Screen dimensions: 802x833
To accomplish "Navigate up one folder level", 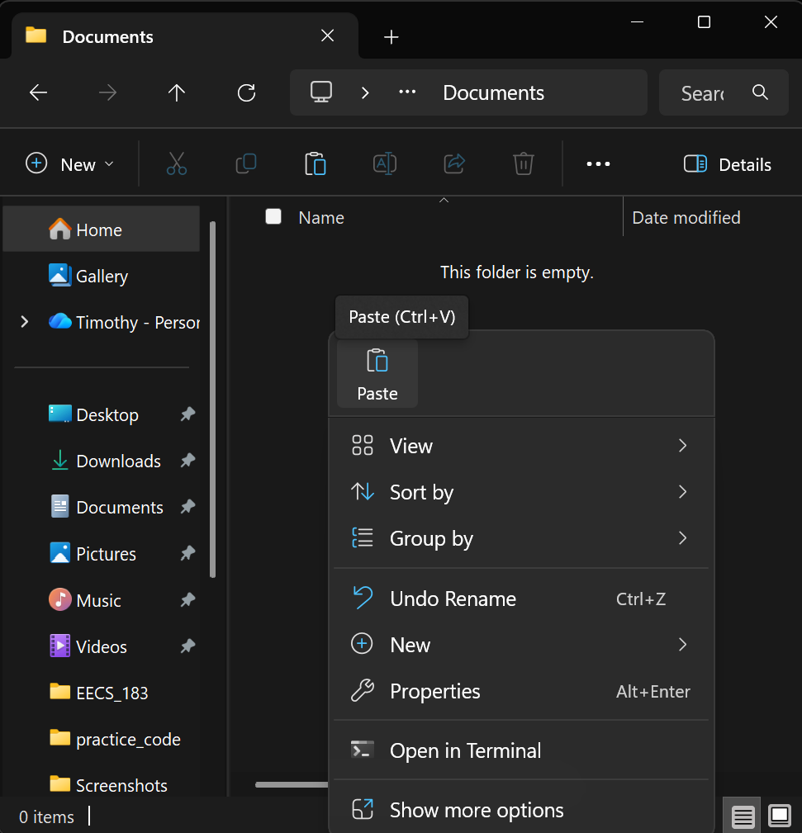I will click(177, 93).
